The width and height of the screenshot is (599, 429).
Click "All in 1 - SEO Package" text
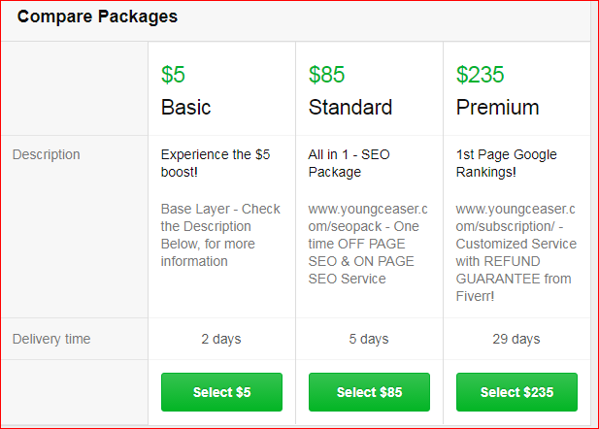point(349,163)
